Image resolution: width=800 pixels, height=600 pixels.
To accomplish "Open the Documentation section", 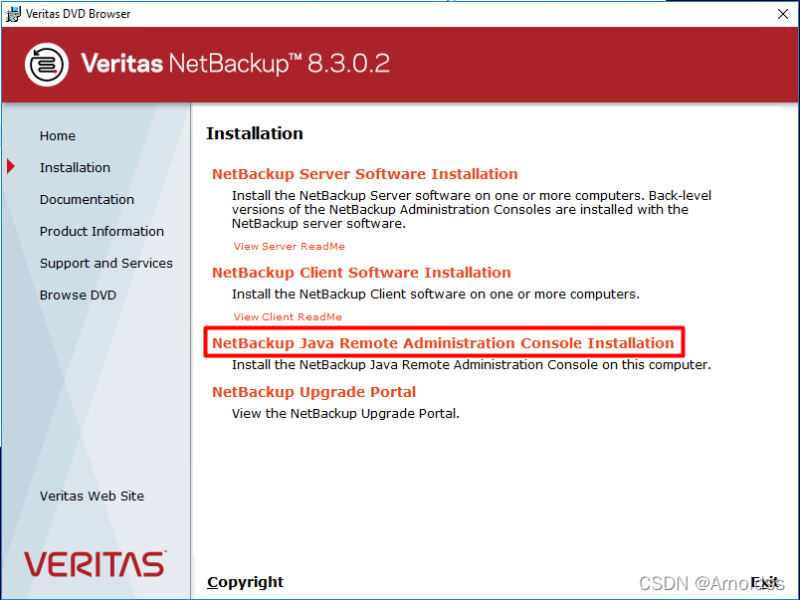I will (87, 199).
